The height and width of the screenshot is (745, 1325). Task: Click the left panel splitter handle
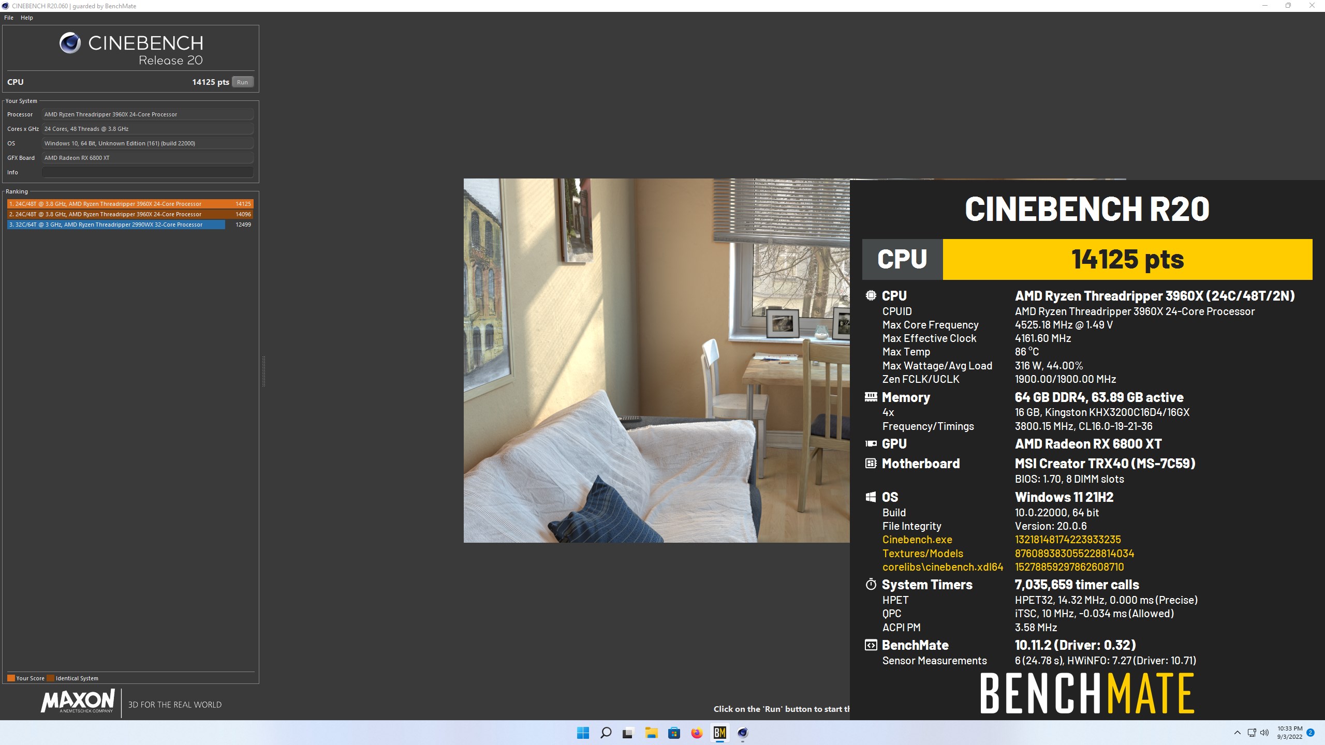click(263, 371)
